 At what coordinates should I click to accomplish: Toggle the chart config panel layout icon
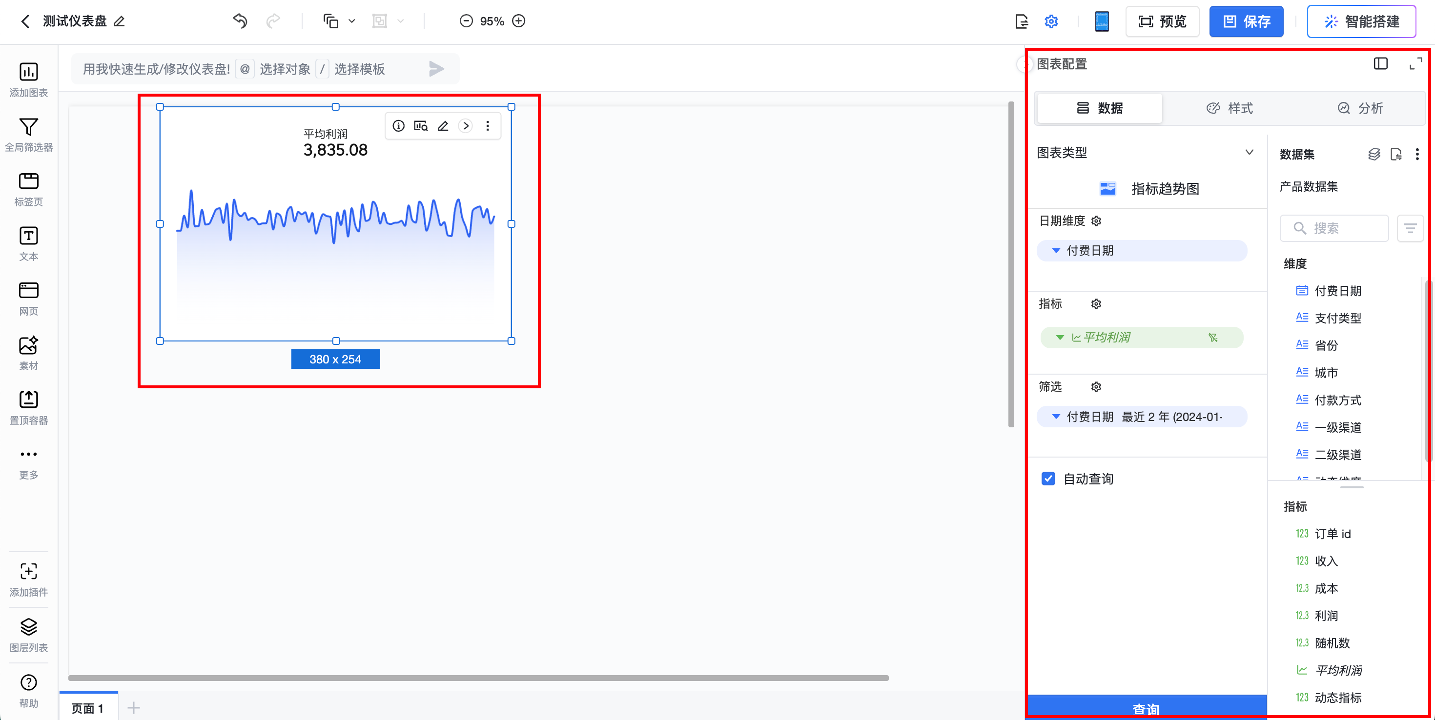coord(1380,64)
